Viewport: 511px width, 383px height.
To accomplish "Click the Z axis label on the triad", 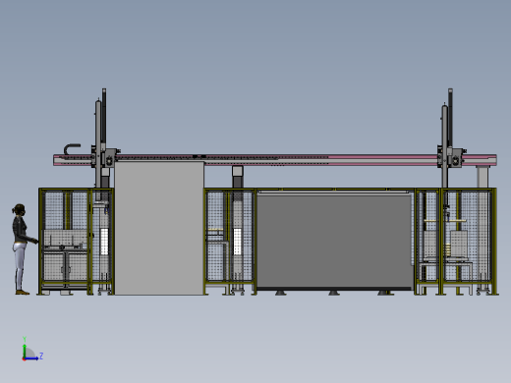I will click(41, 356).
